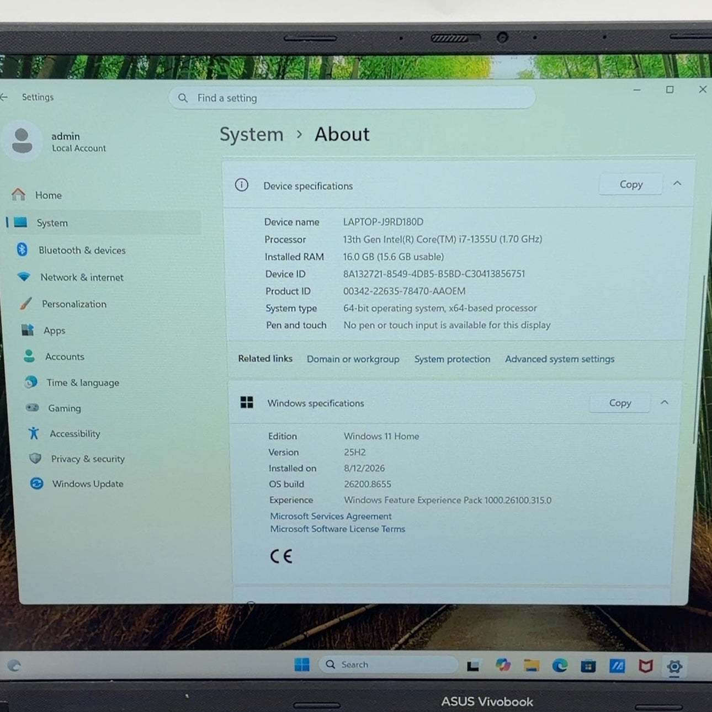The height and width of the screenshot is (712, 712).
Task: Select System in the settings sidebar
Action: [x=104, y=222]
